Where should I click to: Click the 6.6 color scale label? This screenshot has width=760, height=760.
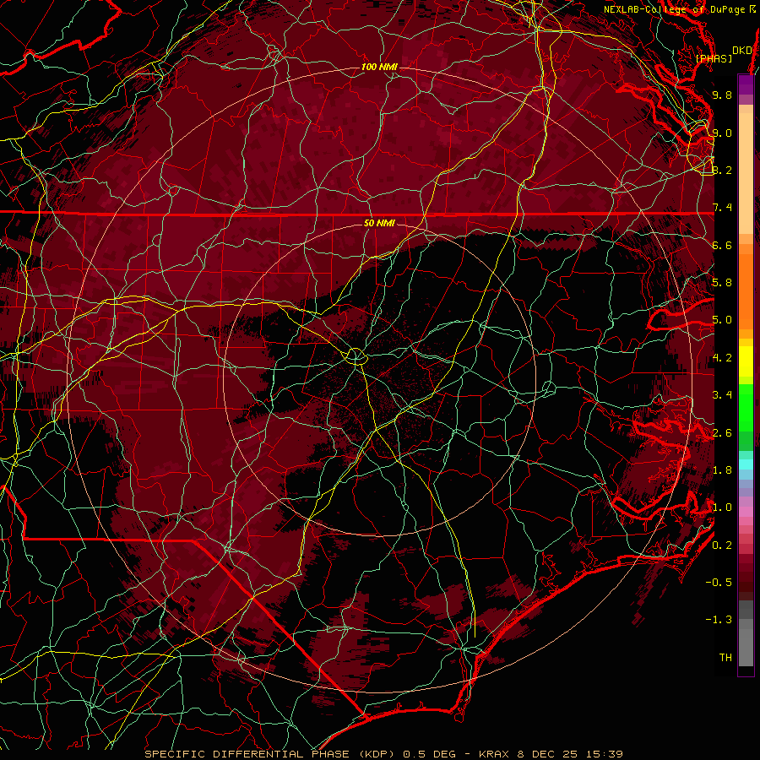coord(722,245)
